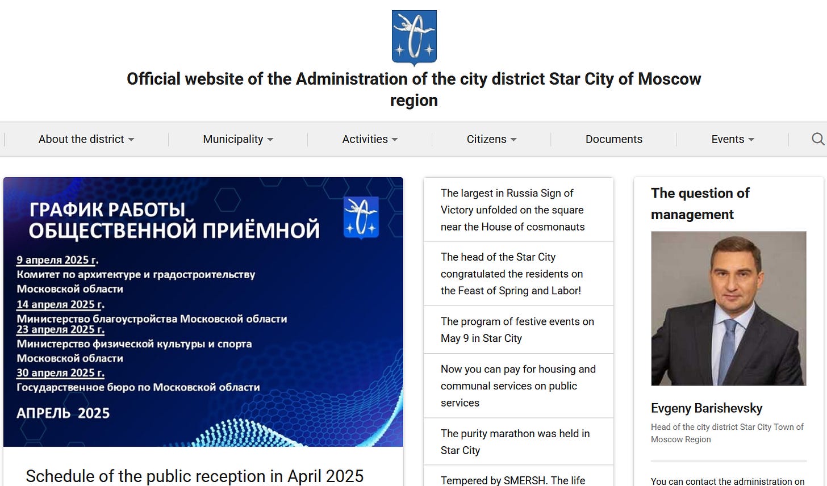Expand the Activities dropdown arrow
827x486 pixels.
pyautogui.click(x=395, y=140)
